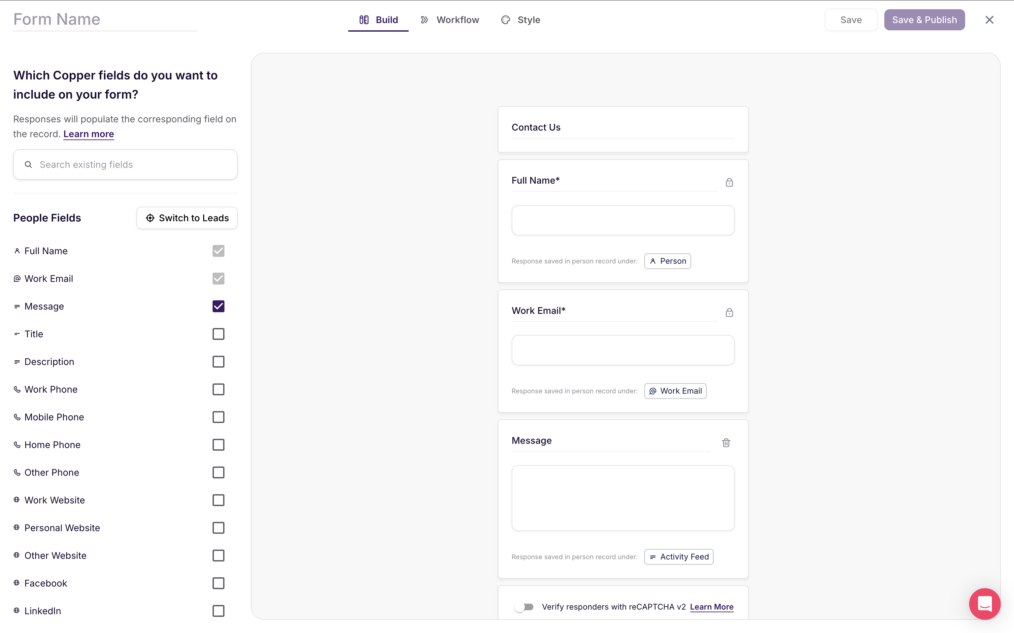Click the at-sign icon next to Work Email
The height and width of the screenshot is (633, 1014).
[17, 278]
